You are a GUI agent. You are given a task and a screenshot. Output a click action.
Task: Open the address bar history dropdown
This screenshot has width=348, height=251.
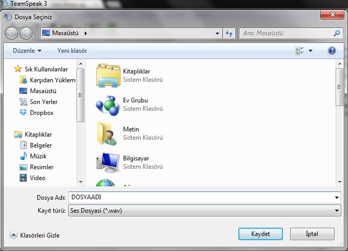point(218,34)
